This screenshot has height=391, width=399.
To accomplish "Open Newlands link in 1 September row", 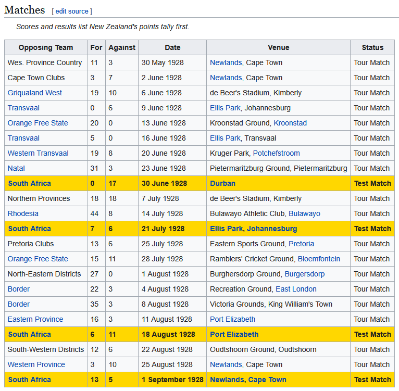I will [x=227, y=380].
